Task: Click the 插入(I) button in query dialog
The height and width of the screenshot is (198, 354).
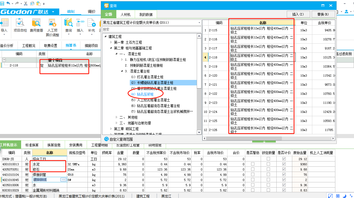Action: click(298, 14)
